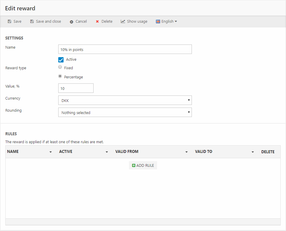Open the Currency dropdown showing DKK
Image resolution: width=286 pixels, height=231 pixels.
coord(125,100)
